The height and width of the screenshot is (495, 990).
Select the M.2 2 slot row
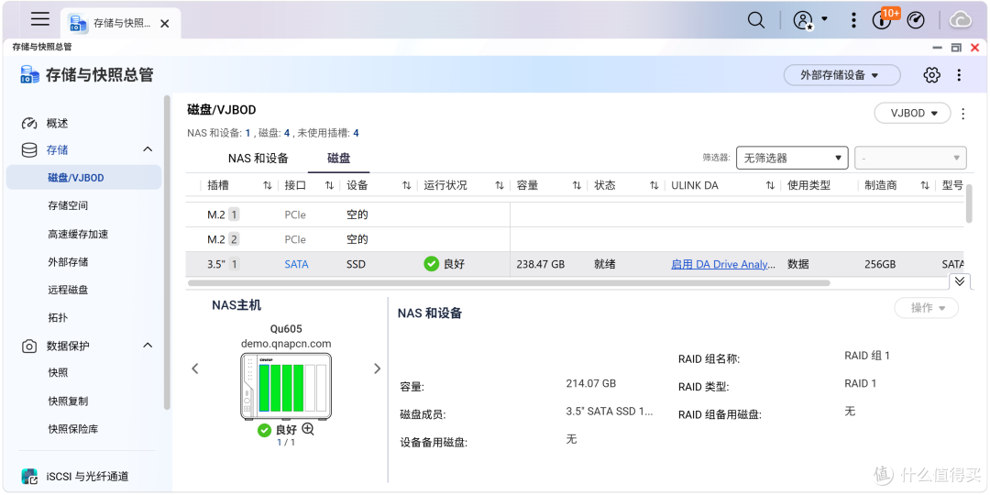tap(575, 240)
